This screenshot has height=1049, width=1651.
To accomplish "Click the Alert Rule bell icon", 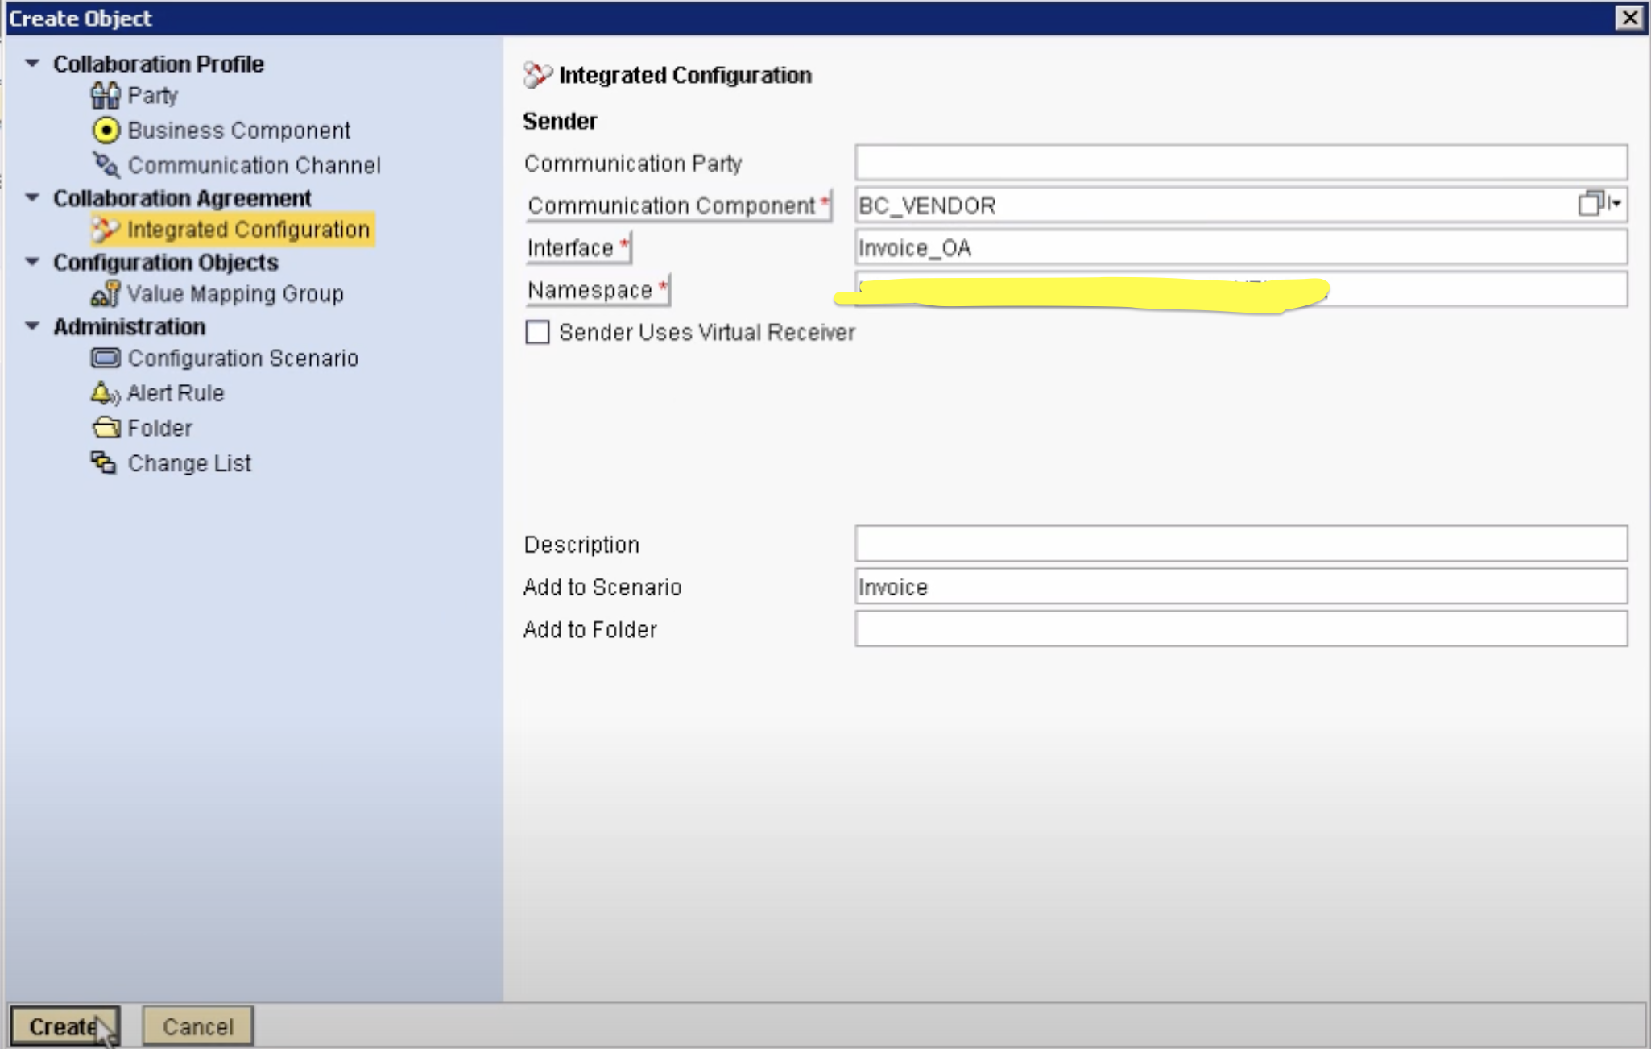I will click(105, 393).
